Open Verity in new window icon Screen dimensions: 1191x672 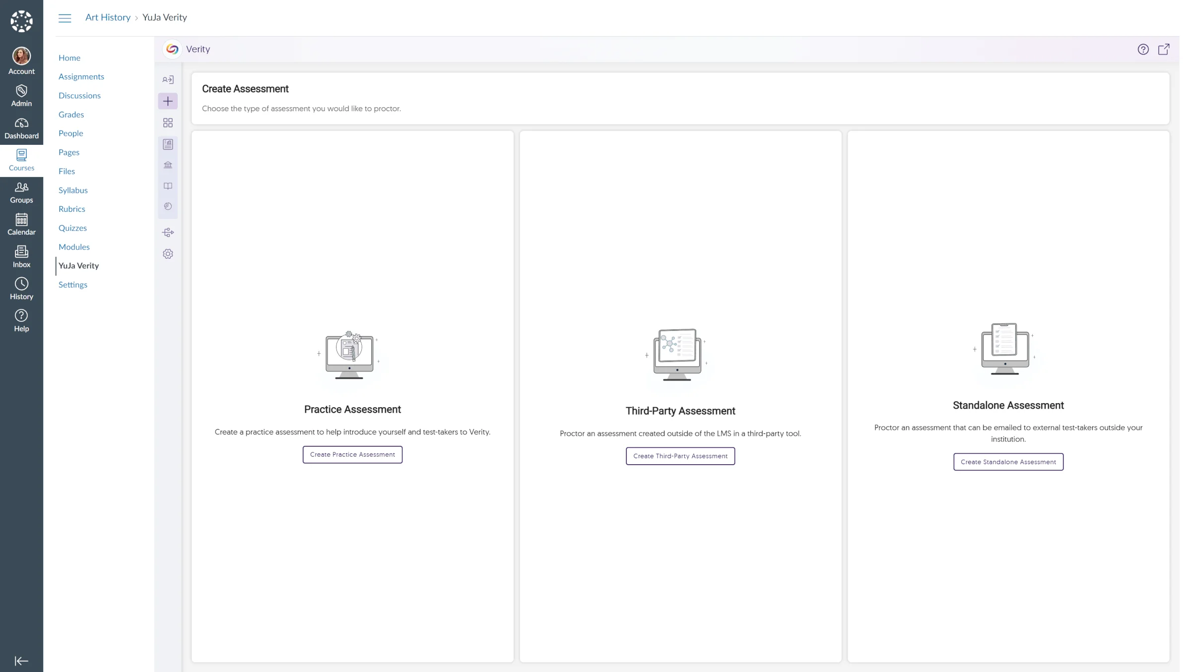coord(1164,49)
